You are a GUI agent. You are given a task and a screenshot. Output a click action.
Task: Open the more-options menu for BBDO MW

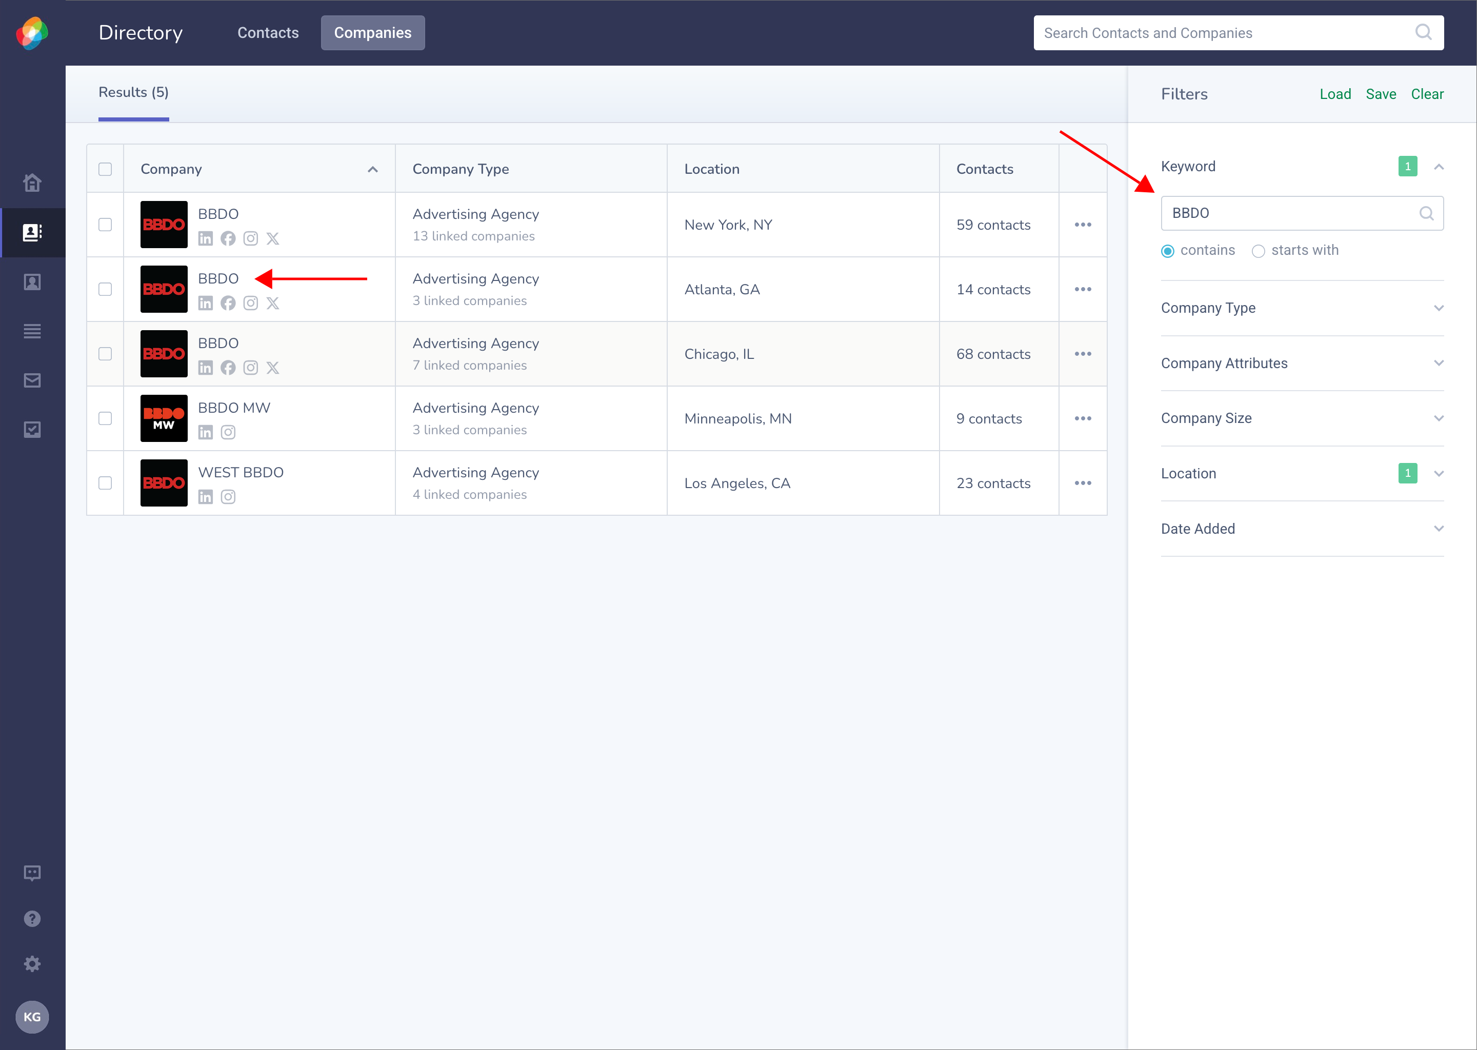click(x=1083, y=419)
